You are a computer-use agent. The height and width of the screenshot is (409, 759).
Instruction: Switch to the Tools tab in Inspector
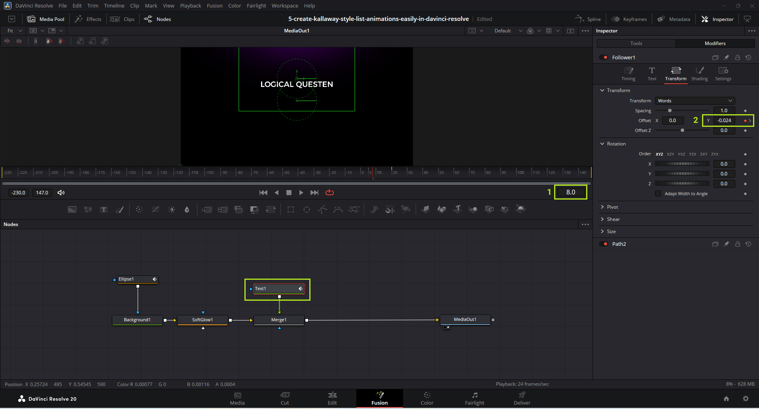tap(636, 43)
